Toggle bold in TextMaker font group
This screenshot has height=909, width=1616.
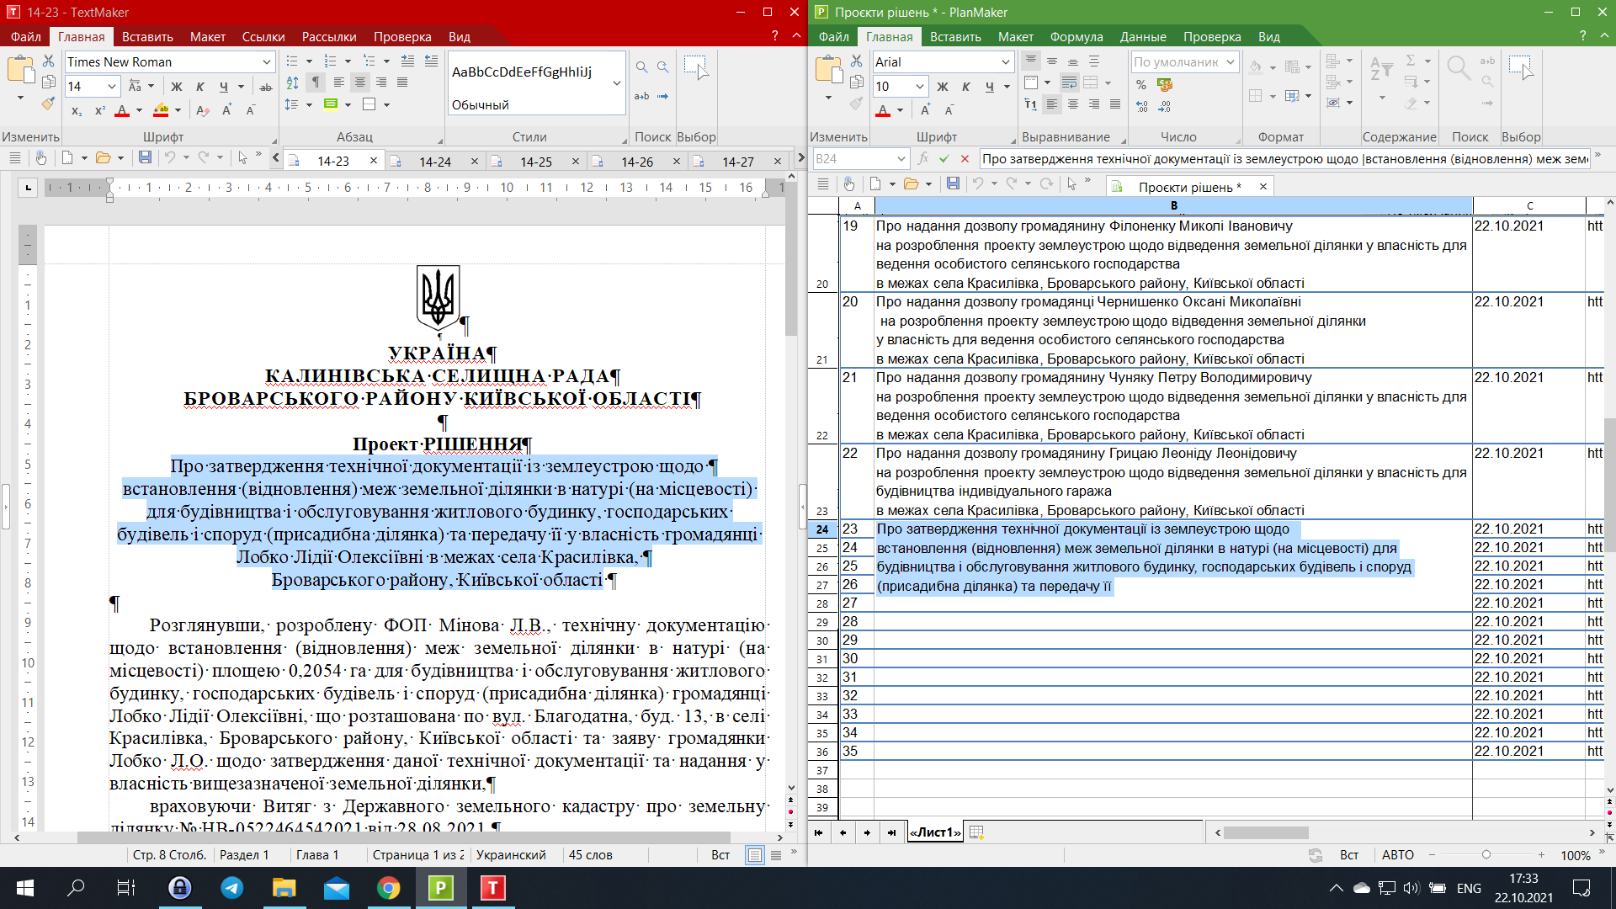point(176,87)
